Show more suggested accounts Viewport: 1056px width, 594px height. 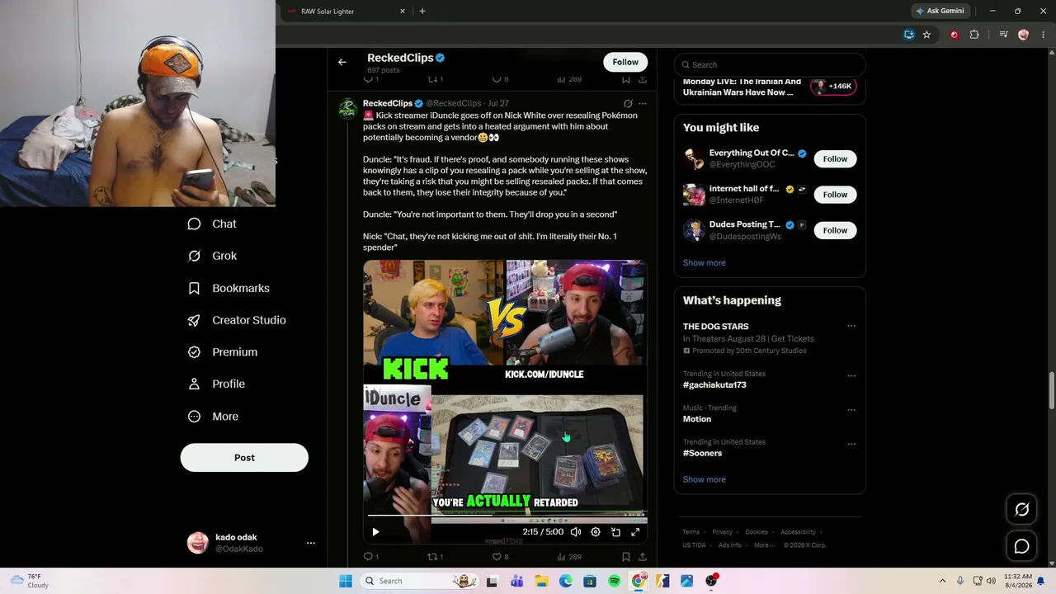click(705, 263)
